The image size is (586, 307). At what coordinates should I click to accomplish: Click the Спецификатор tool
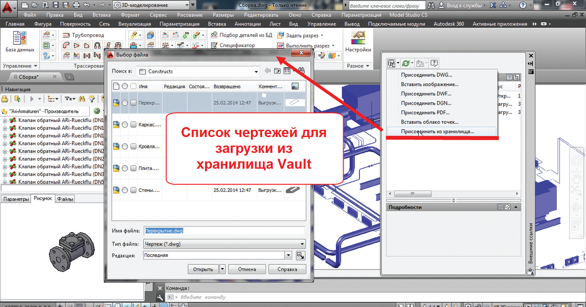point(233,46)
